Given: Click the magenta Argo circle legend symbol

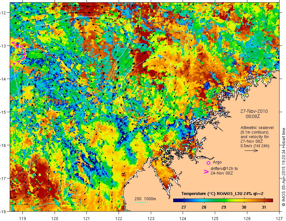Looking at the screenshot, I should click(208, 163).
